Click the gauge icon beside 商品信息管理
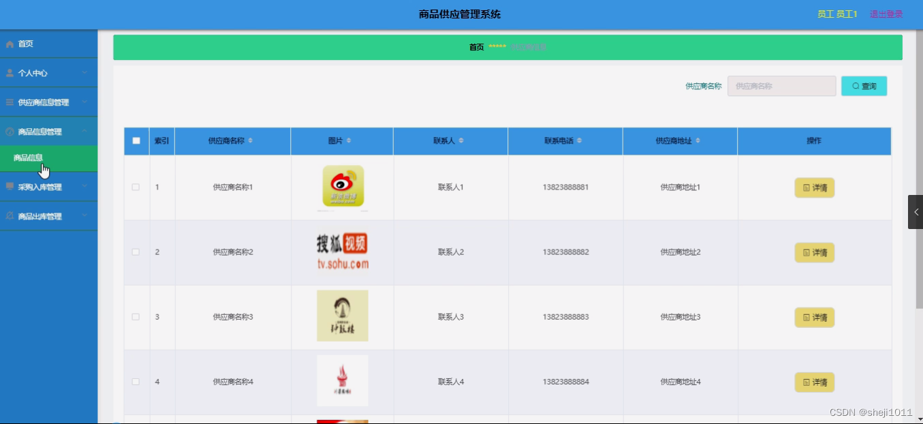The width and height of the screenshot is (923, 424). tap(9, 130)
